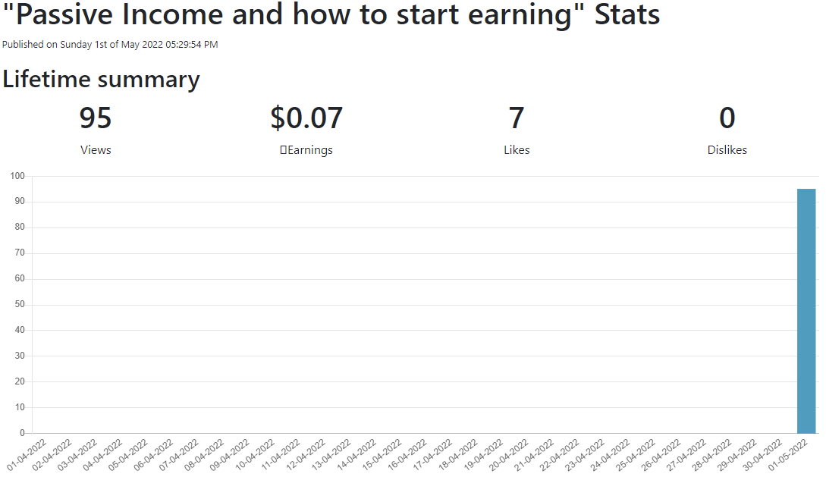Click the 20-04-2022 axis label
This screenshot has height=477, width=826.
coord(509,454)
